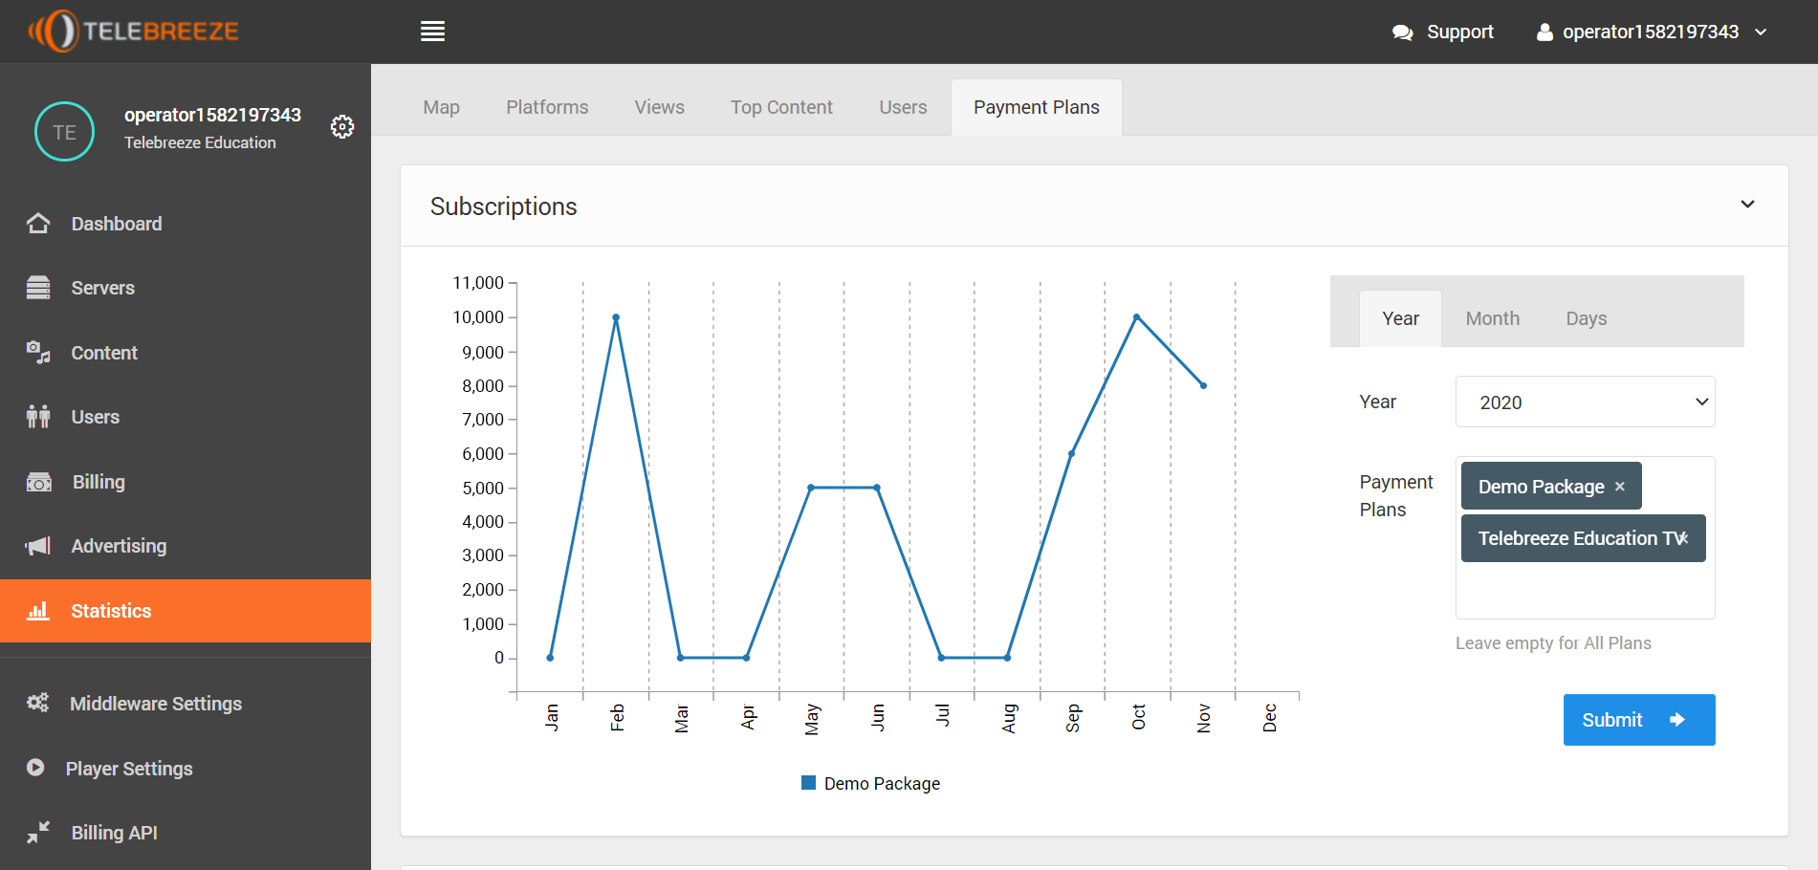Remove the Telebreeze Education TV tag
The image size is (1818, 870).
[1684, 537]
